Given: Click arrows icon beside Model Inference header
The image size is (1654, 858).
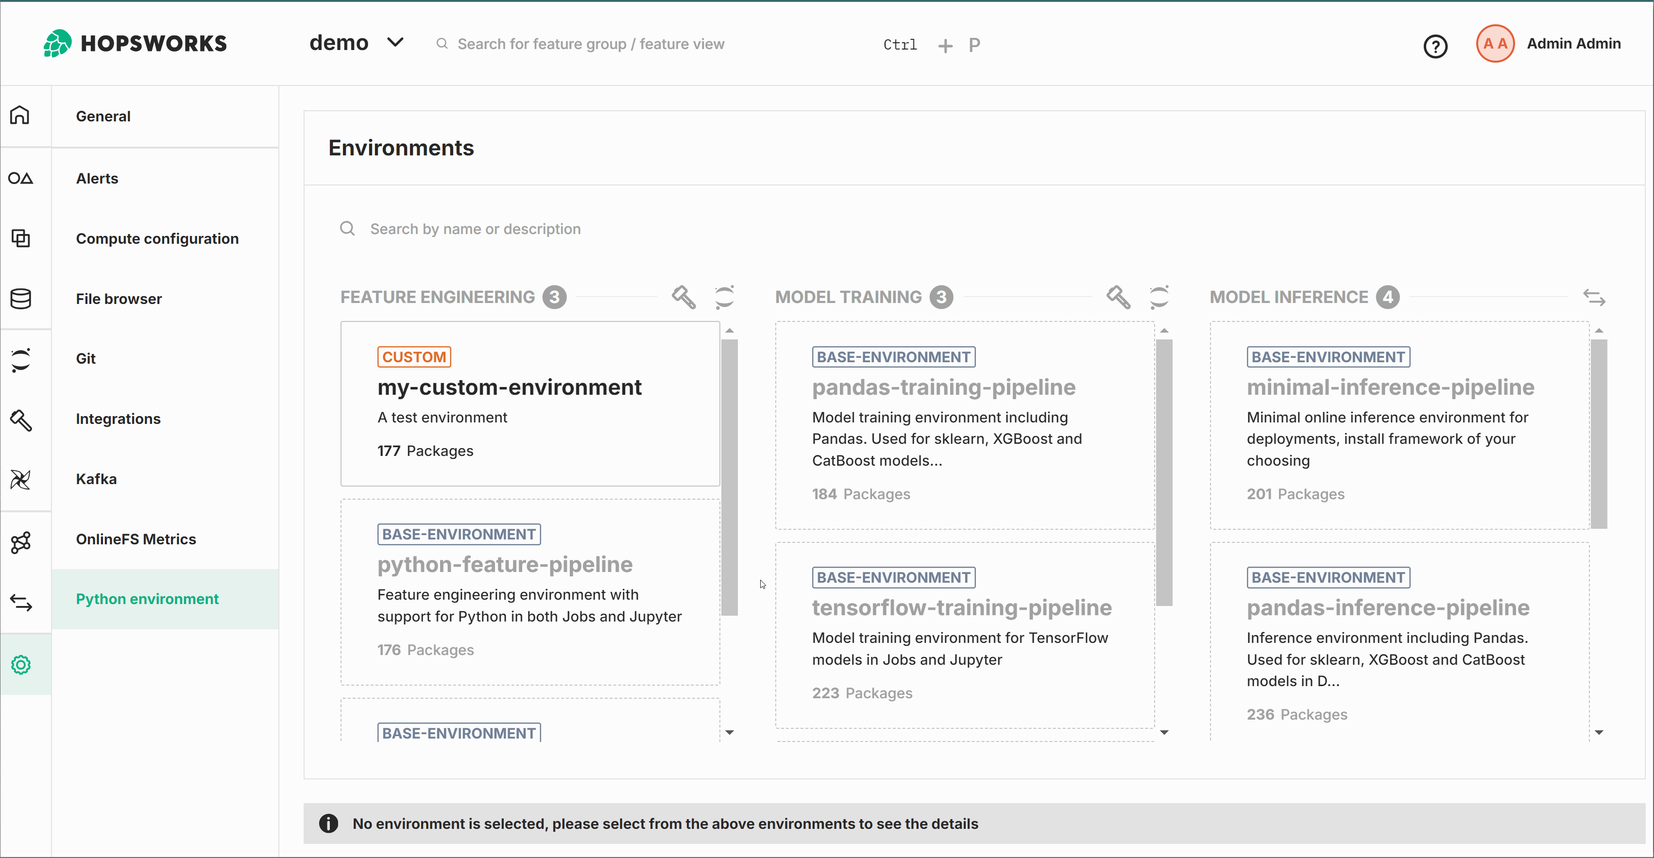Looking at the screenshot, I should [1594, 297].
